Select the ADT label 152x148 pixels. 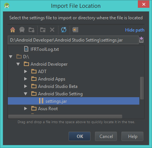42,72
